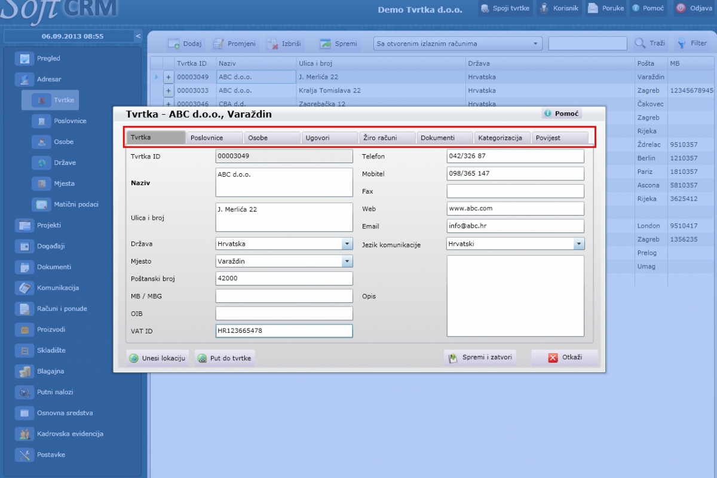Click the Put do tvrtke button
Screen dimensions: 717x478
(225, 358)
